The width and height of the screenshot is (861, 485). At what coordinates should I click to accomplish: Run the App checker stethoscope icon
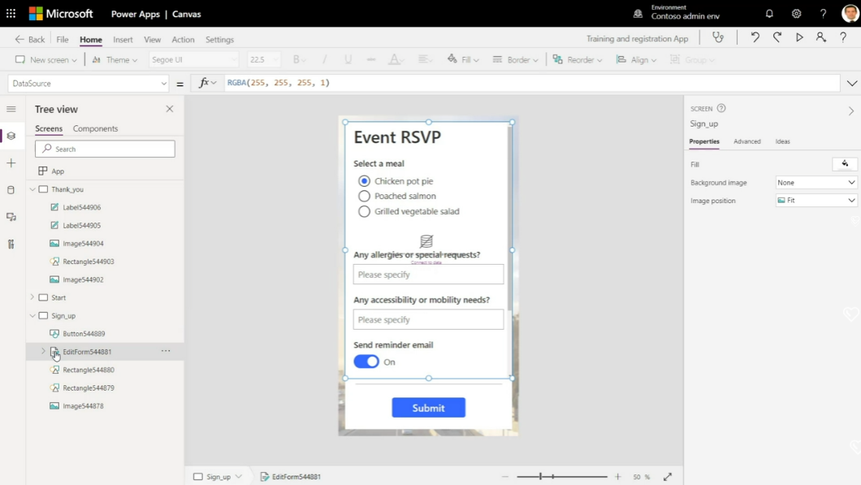[x=718, y=37]
